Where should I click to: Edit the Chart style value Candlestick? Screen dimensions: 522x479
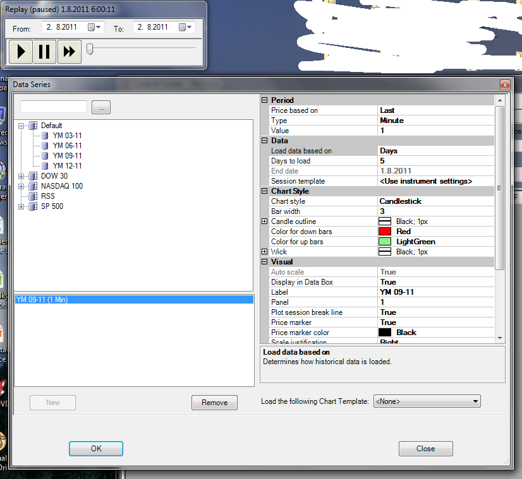436,201
